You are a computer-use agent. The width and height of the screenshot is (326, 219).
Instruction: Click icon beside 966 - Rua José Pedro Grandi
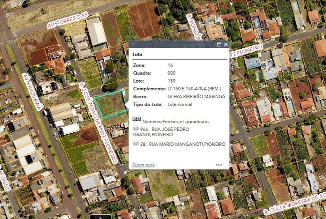click(136, 129)
